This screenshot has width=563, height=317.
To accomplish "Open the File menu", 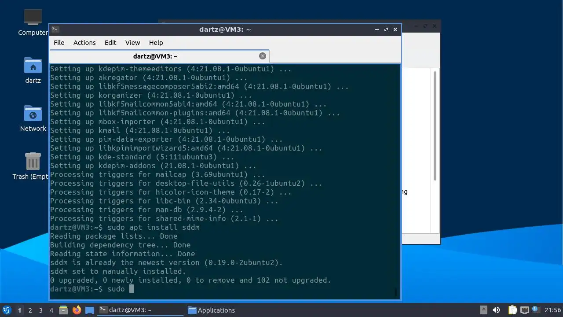I will click(x=59, y=43).
